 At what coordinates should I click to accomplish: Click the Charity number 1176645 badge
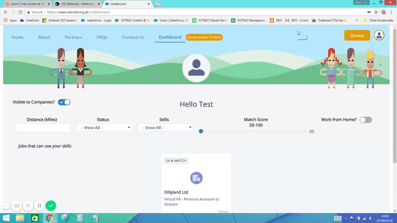click(x=204, y=37)
